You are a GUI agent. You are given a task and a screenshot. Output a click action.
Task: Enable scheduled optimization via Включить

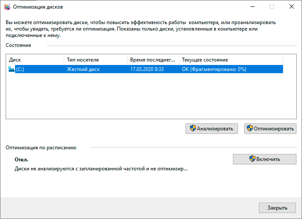click(x=265, y=159)
